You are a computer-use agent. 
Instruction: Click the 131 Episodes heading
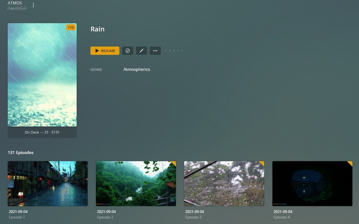coord(20,152)
